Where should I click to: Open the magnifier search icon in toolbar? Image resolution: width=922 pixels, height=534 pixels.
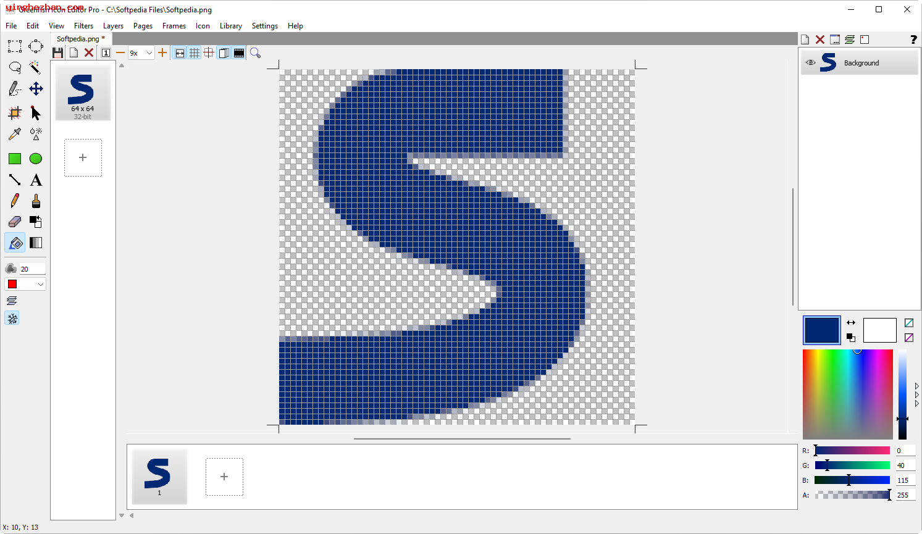pyautogui.click(x=255, y=53)
